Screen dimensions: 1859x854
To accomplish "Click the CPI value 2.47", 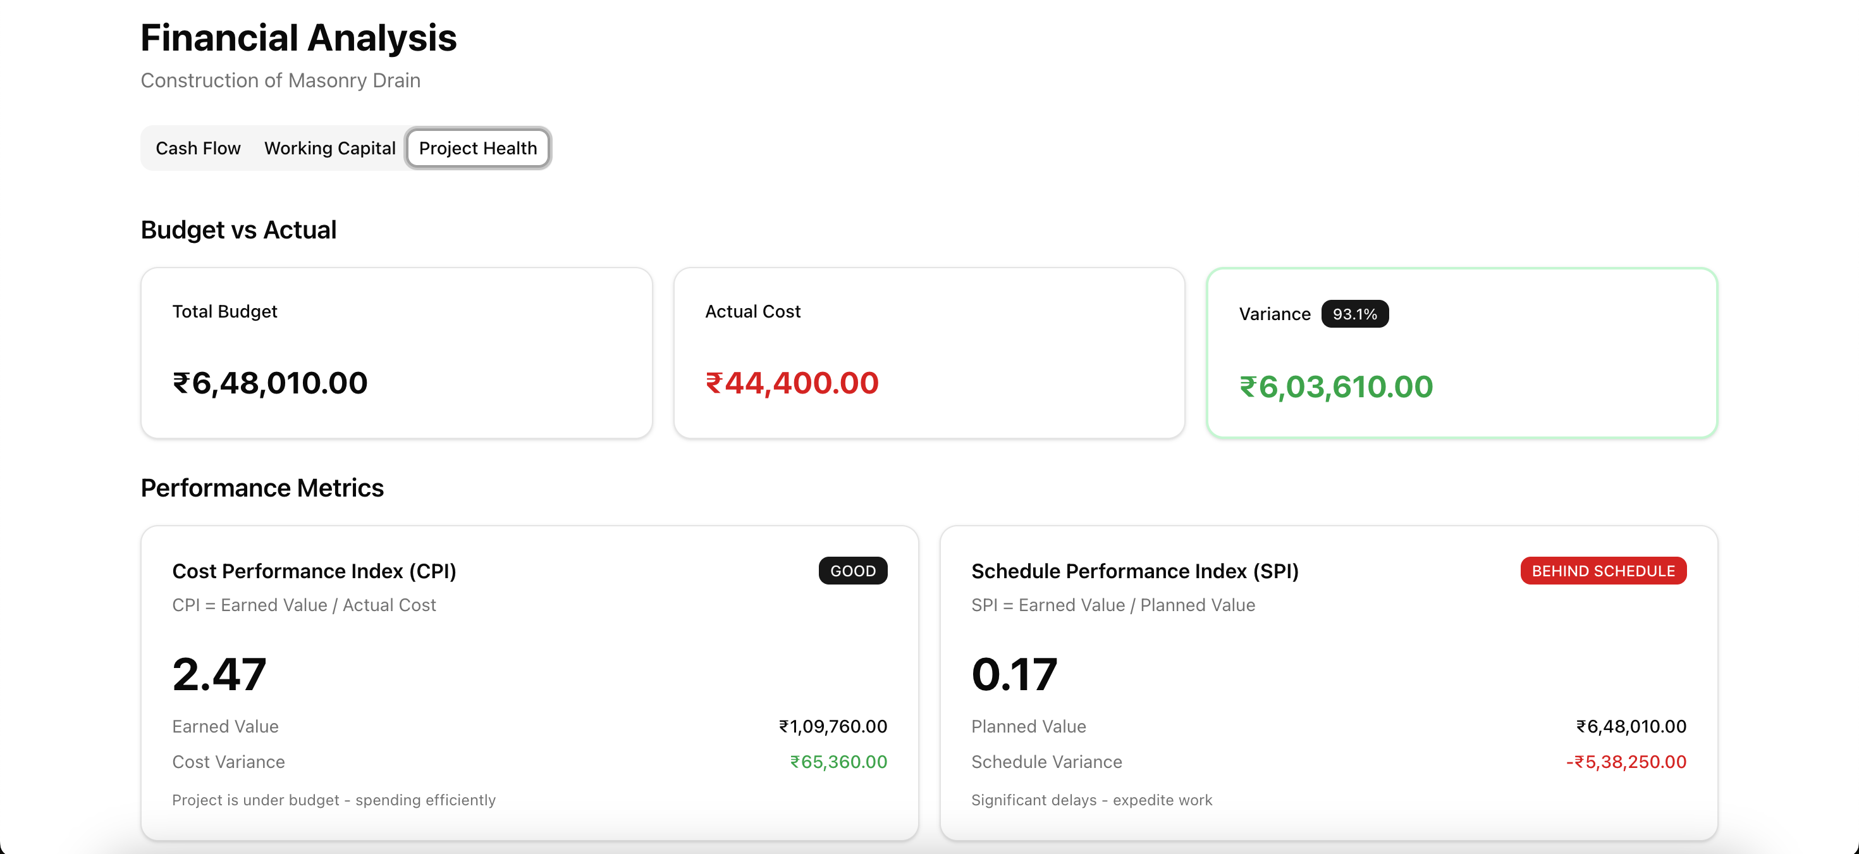I will [x=219, y=674].
